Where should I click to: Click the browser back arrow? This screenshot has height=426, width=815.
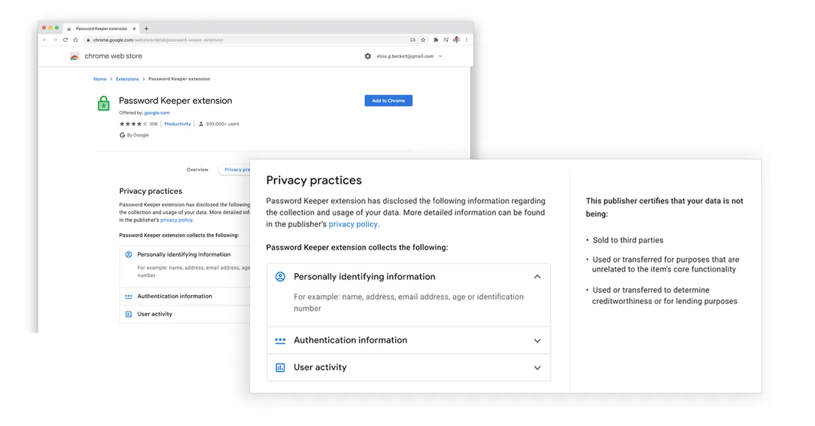point(46,40)
